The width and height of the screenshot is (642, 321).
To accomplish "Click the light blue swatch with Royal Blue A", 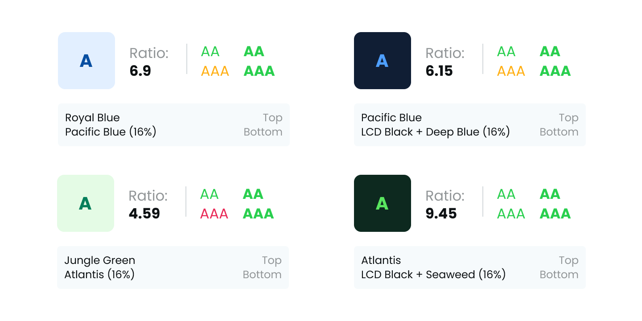I will pos(86,61).
